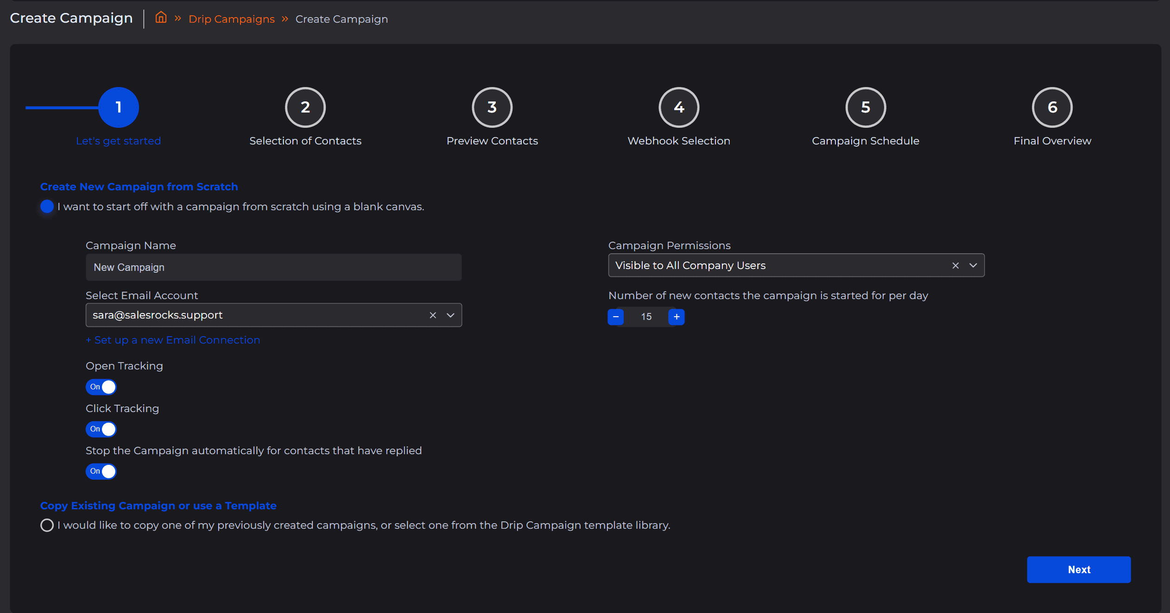Image resolution: width=1170 pixels, height=613 pixels.
Task: Open step 6 Final Overview circle
Action: click(x=1052, y=107)
